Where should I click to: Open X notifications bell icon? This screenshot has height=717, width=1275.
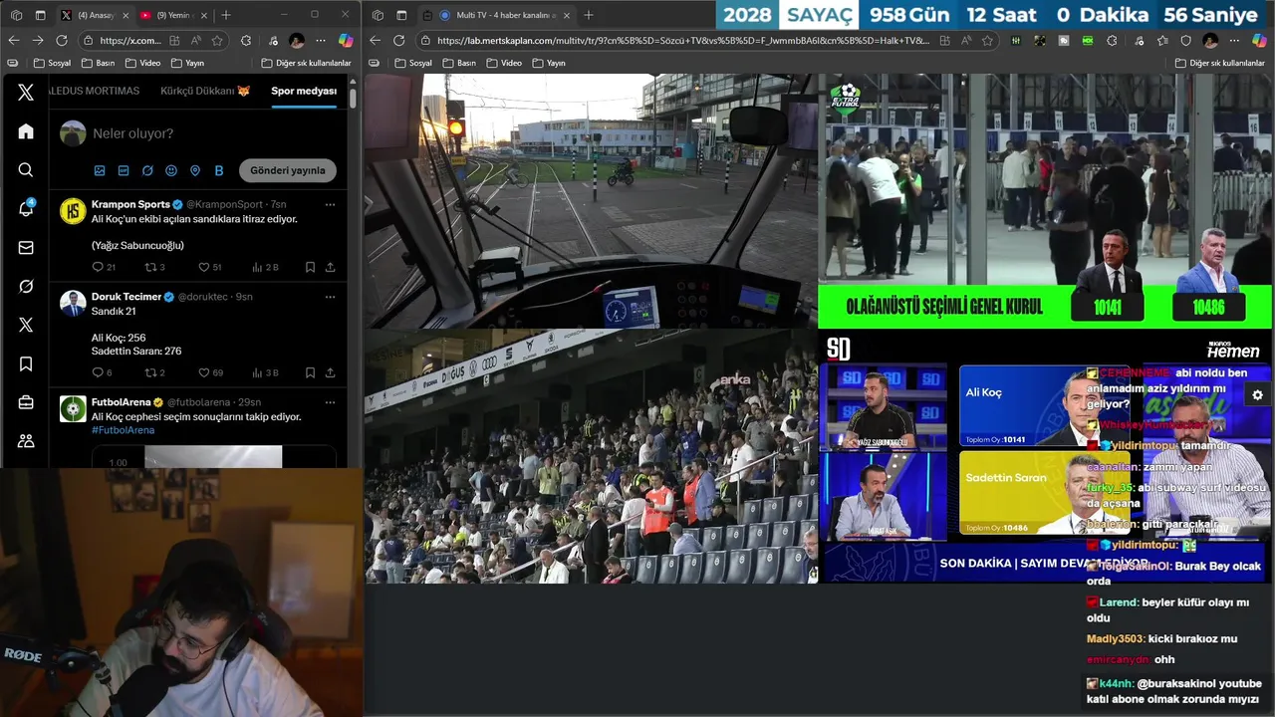(26, 208)
